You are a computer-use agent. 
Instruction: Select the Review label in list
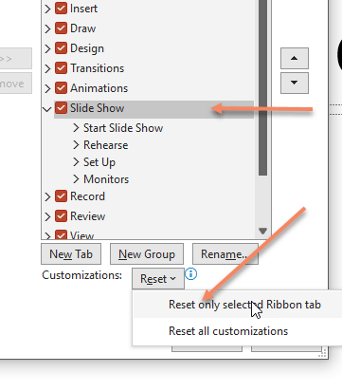[87, 216]
